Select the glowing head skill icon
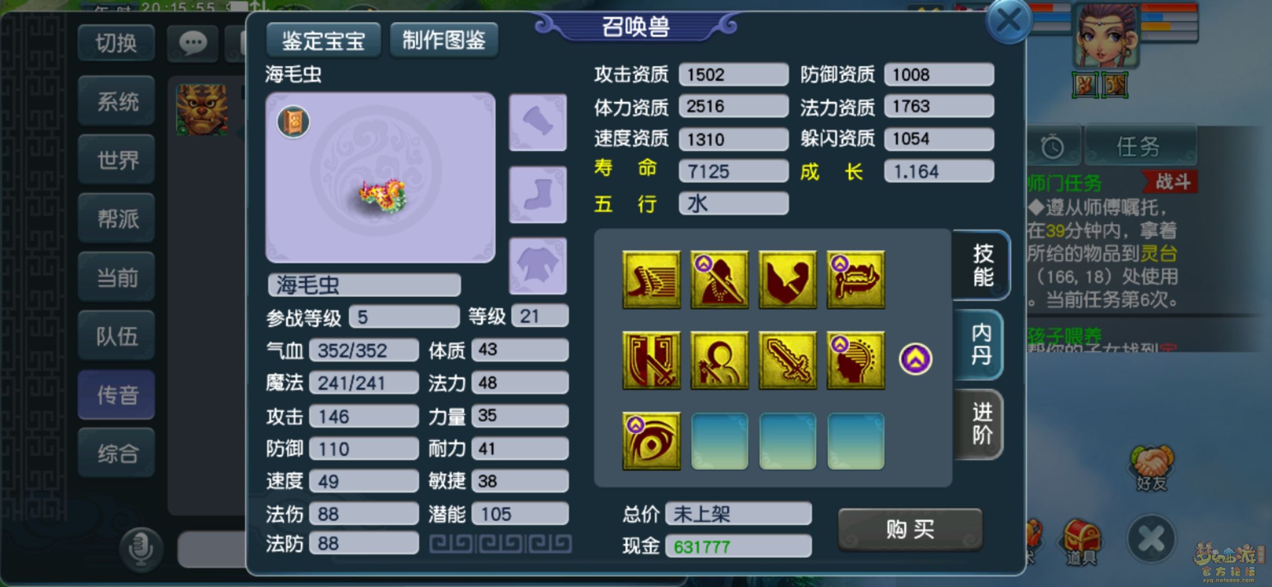 (856, 360)
